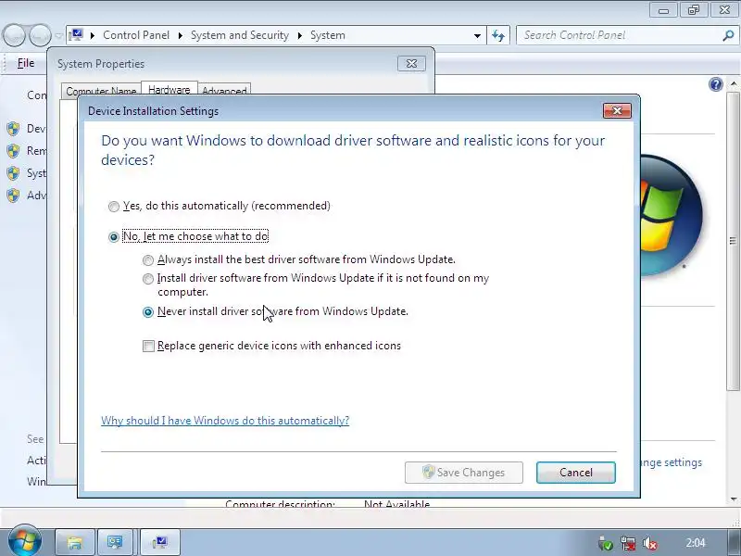Image resolution: width=741 pixels, height=556 pixels.
Task: Cancel the Device Installation Settings dialog
Action: tap(575, 473)
